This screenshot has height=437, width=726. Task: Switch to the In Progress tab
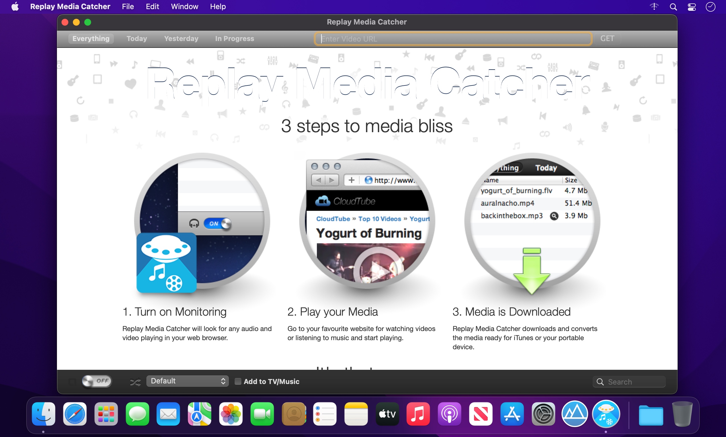pos(234,38)
